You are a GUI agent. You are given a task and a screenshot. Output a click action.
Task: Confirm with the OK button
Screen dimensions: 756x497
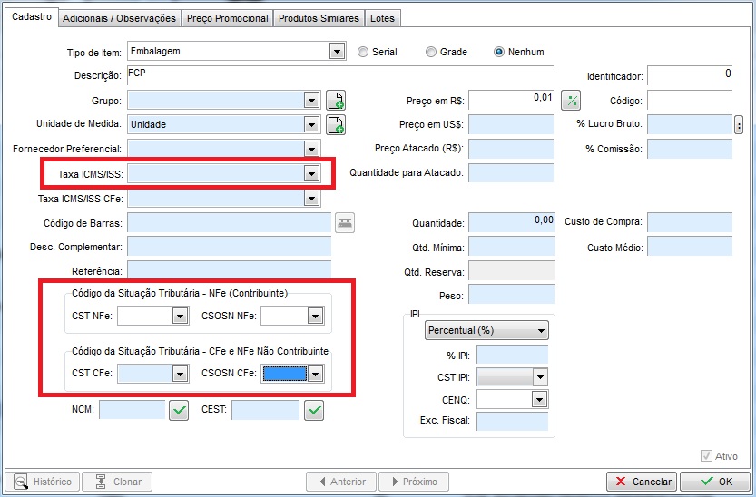(714, 482)
